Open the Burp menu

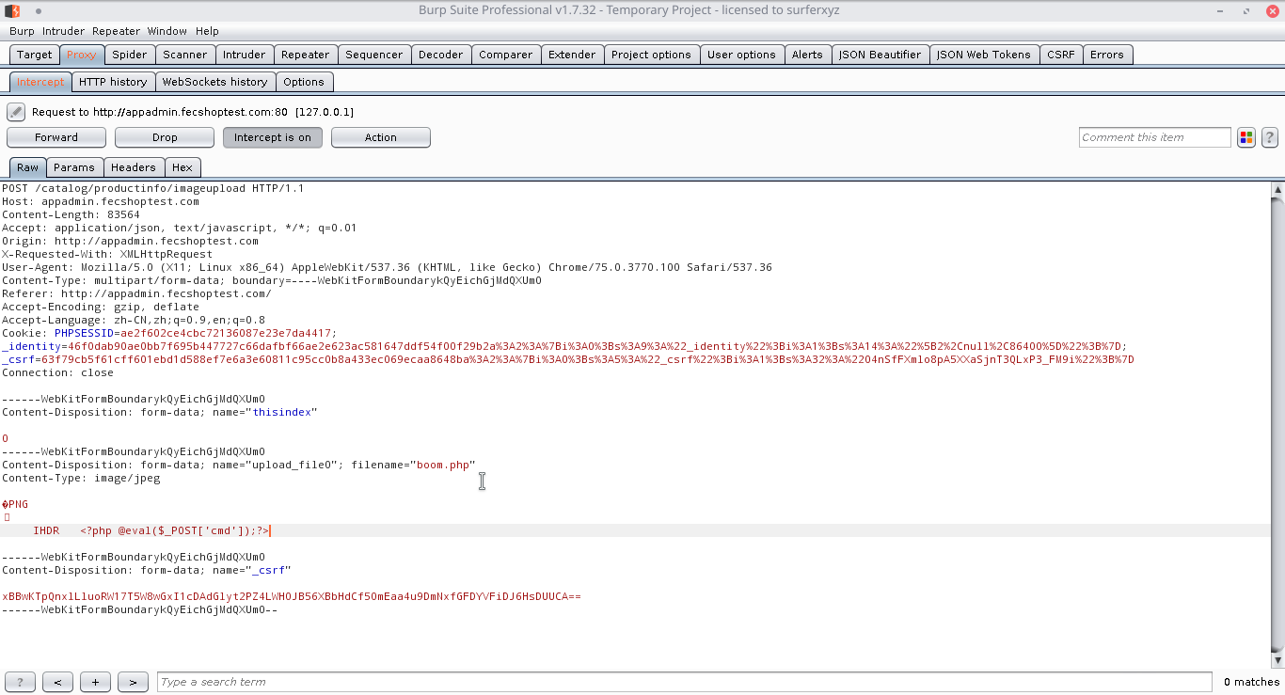pyautogui.click(x=22, y=31)
